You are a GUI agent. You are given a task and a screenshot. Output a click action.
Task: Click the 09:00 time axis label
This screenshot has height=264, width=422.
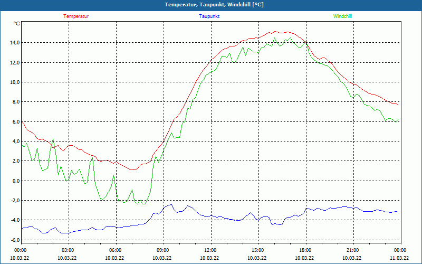(x=162, y=250)
